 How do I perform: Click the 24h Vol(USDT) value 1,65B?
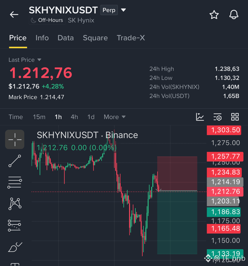(231, 96)
